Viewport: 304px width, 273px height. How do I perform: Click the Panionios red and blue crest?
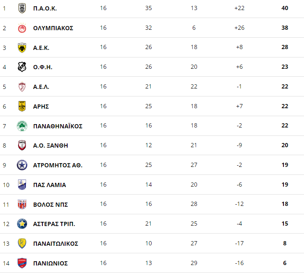coord(22,263)
